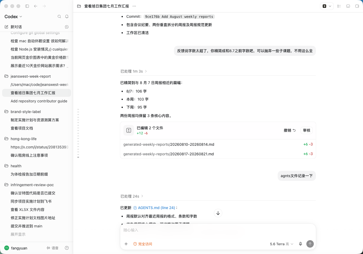Undo edits with the 撤销 button
Viewport: 363px width, 254px height.
point(290,130)
